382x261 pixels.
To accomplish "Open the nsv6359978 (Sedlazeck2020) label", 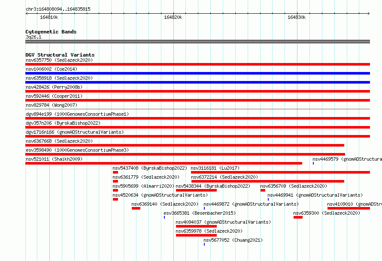I will (x=209, y=231).
